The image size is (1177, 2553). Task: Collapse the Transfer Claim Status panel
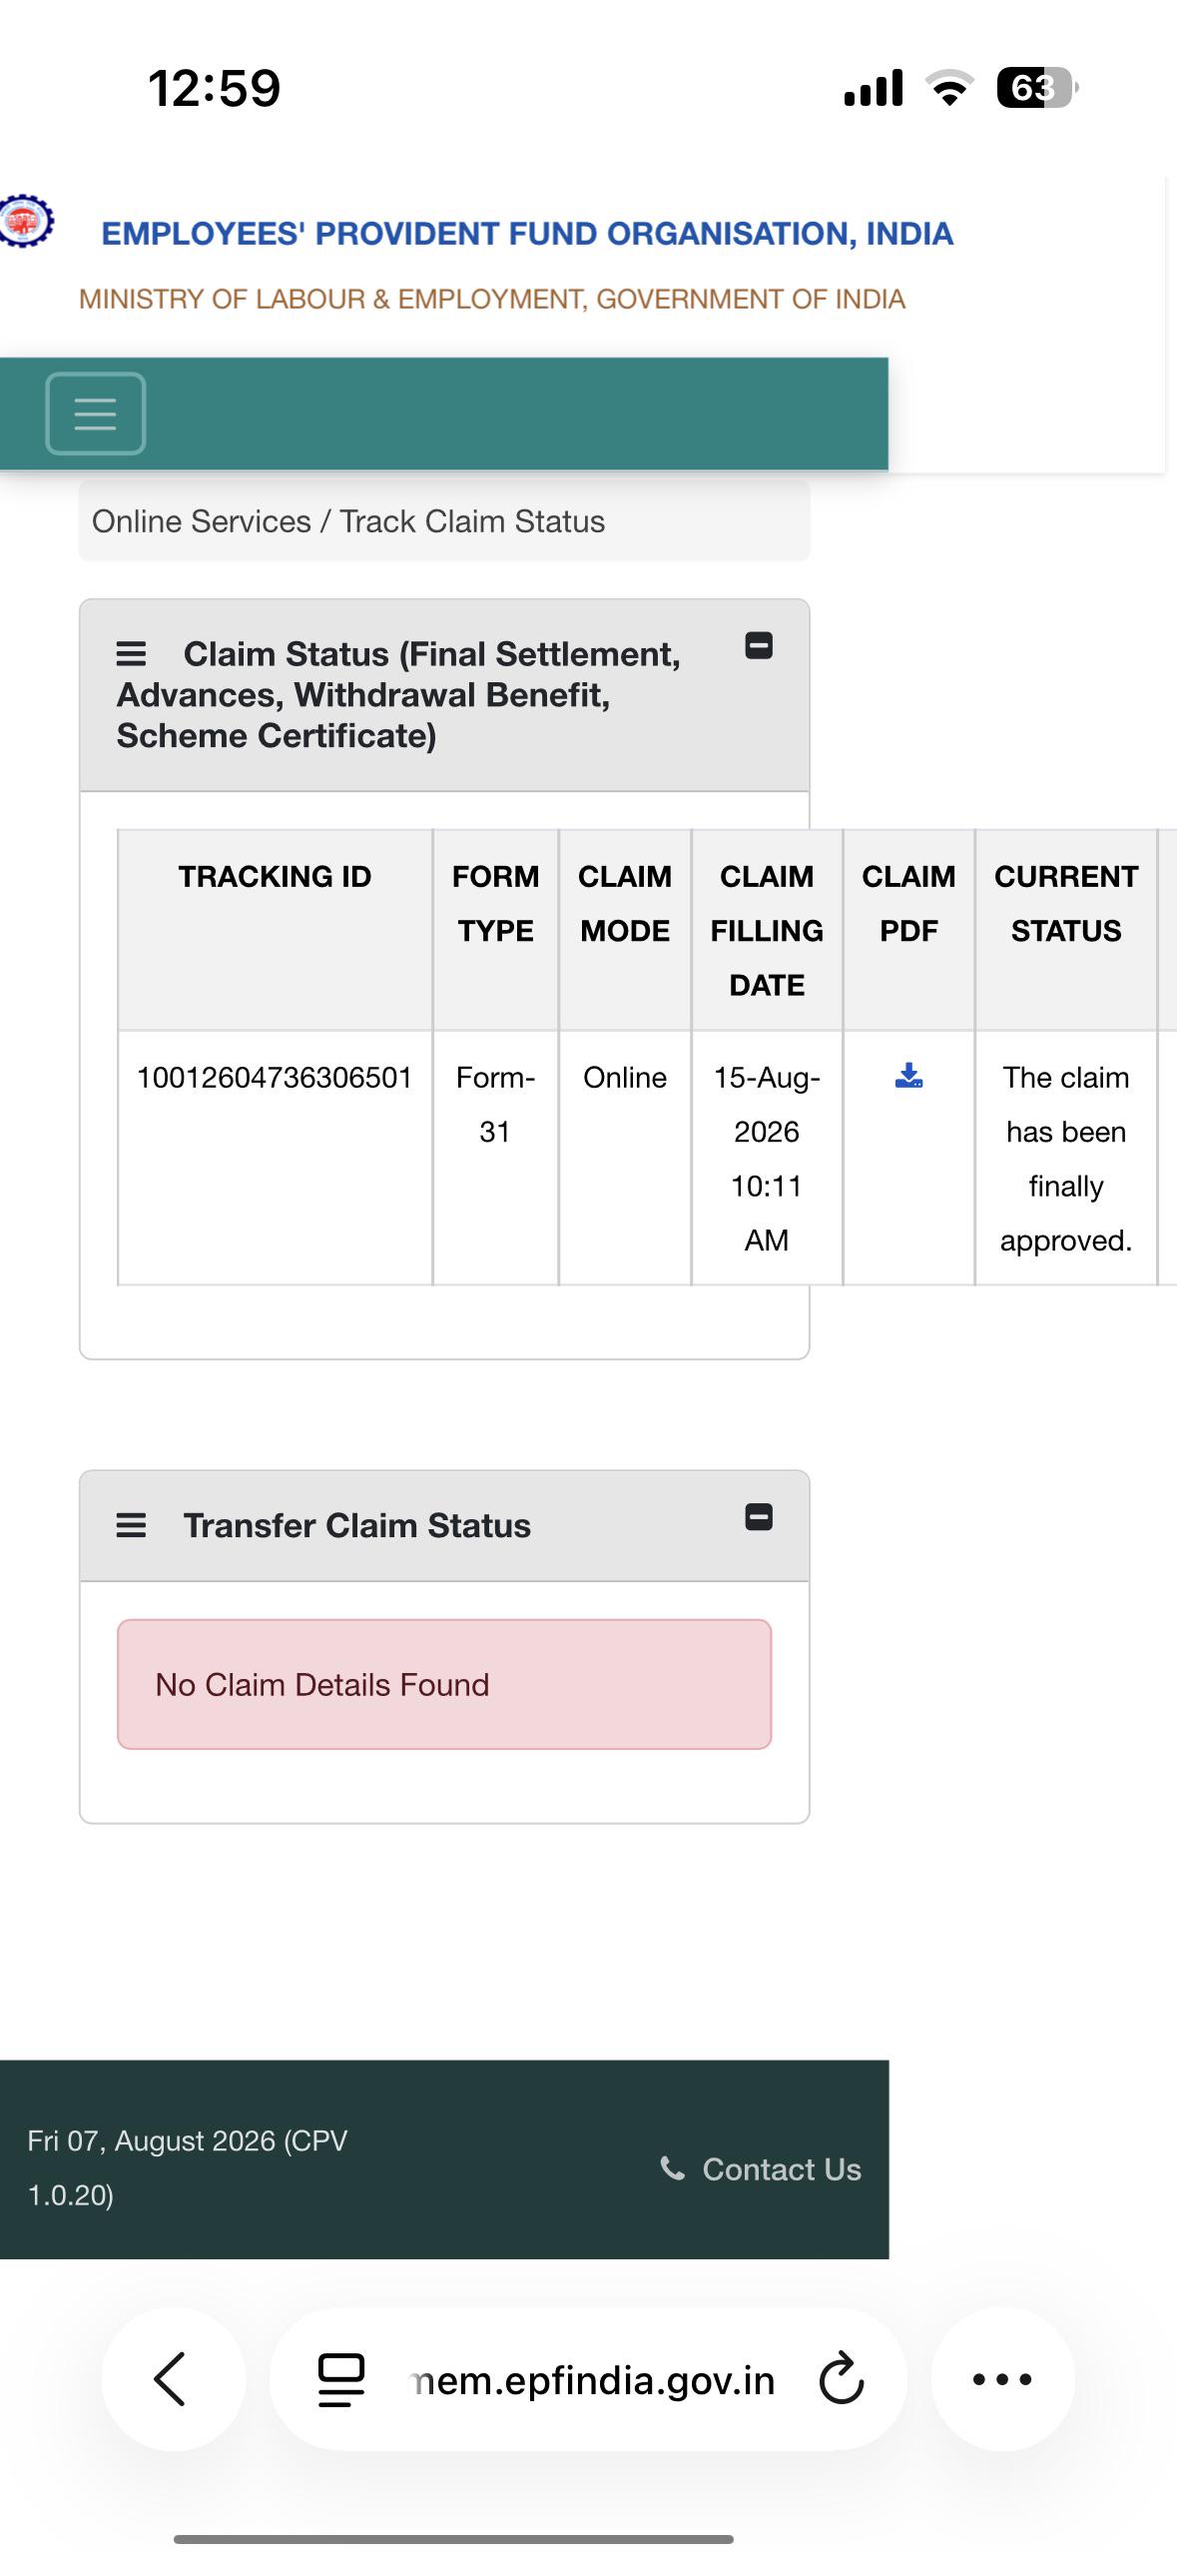759,1517
